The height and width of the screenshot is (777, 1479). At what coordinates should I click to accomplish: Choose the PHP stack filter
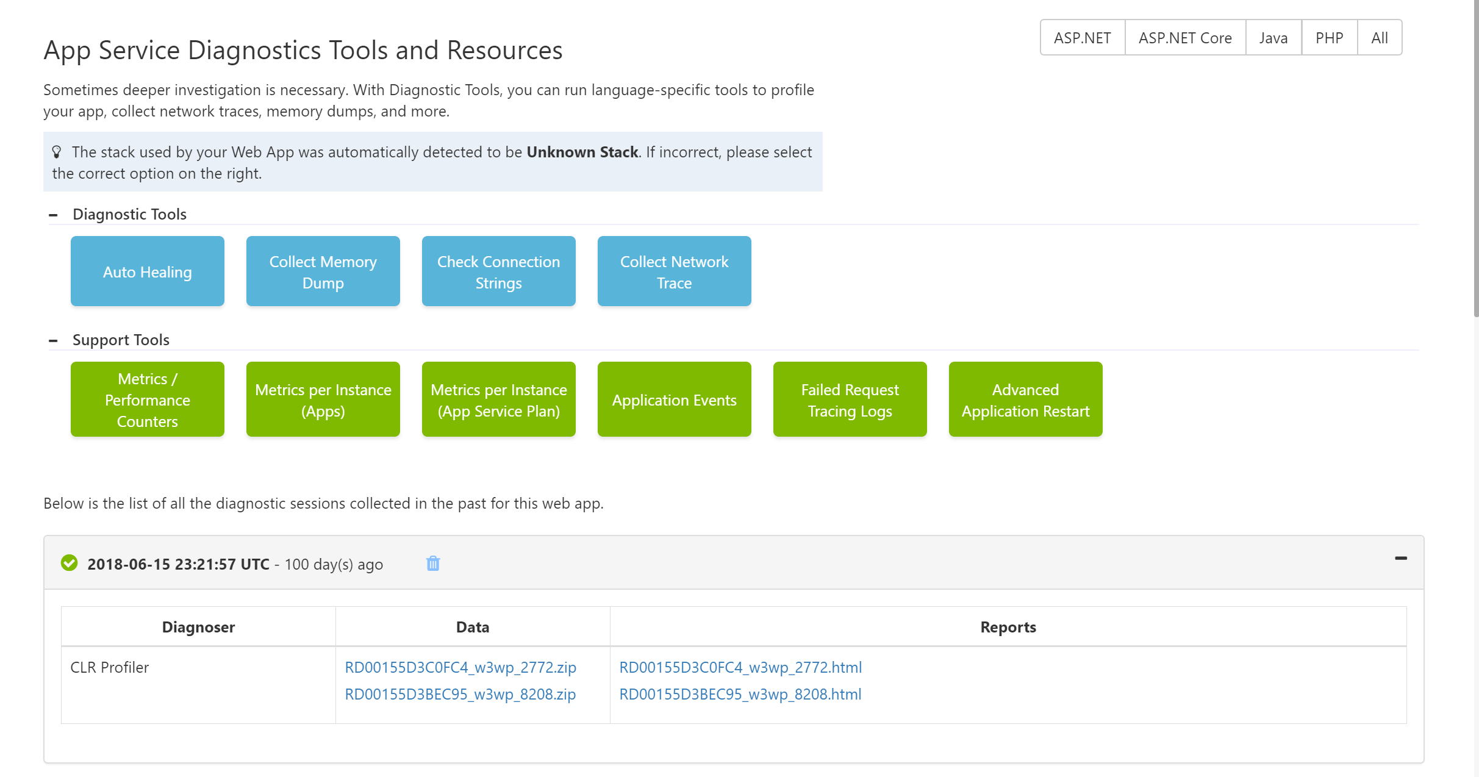[x=1329, y=38]
